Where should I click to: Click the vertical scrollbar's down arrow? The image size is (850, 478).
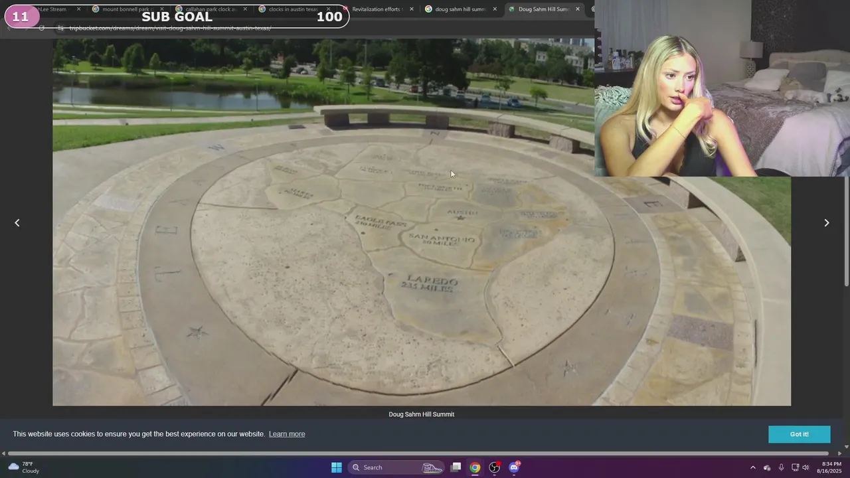845,447
